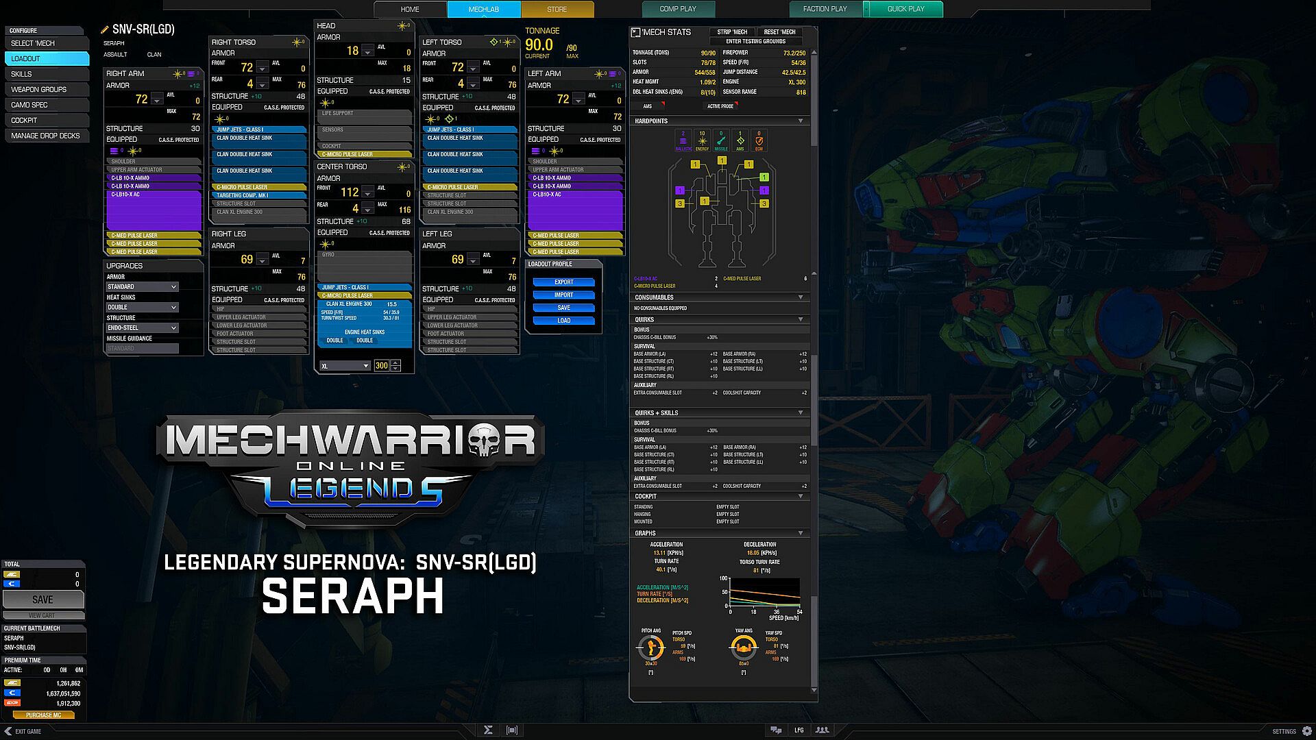The image size is (1316, 740).
Task: Click the Settings gear icon
Action: [1306, 731]
